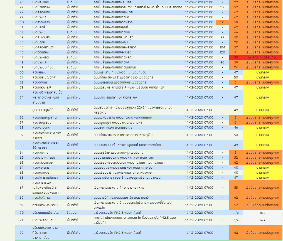Select row number 38
The width and height of the screenshot is (283, 241).
pyautogui.click(x=21, y=12)
